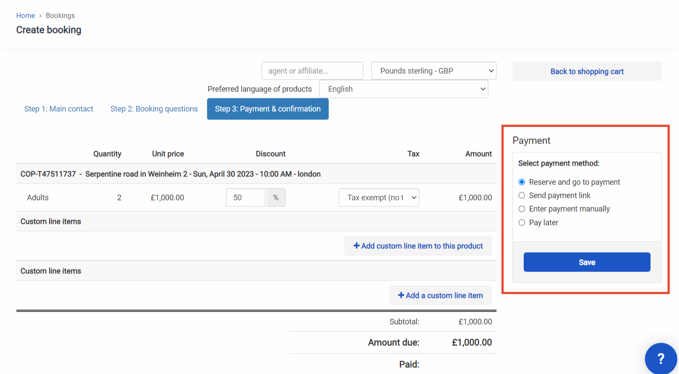
Task: Select Step 3: Payment & confirmation tab
Action: (268, 109)
